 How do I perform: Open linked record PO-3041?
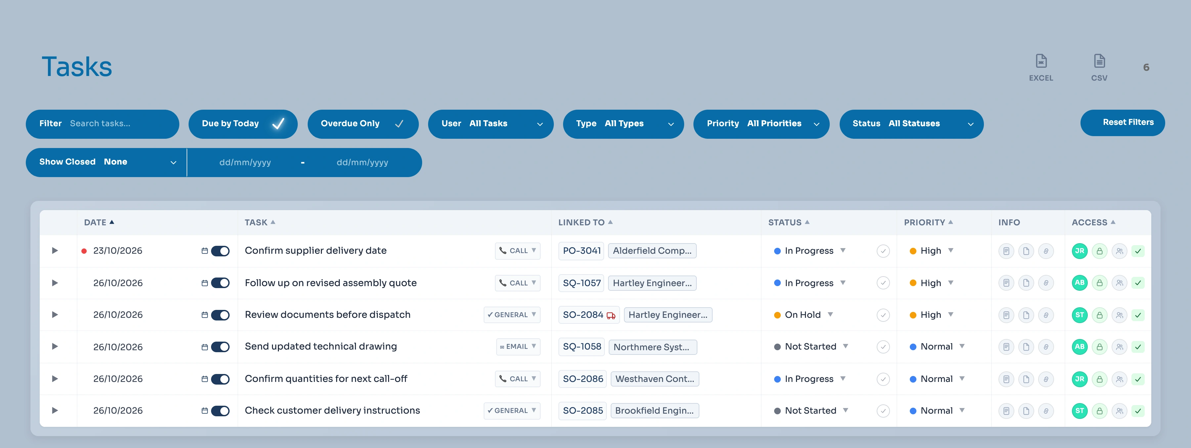coord(582,251)
